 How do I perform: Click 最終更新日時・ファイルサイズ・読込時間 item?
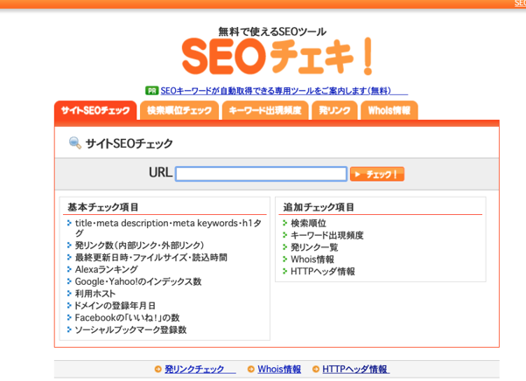click(x=151, y=257)
